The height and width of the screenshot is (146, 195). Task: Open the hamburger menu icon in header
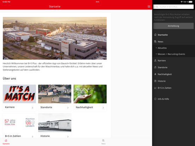pyautogui.click(x=149, y=6)
